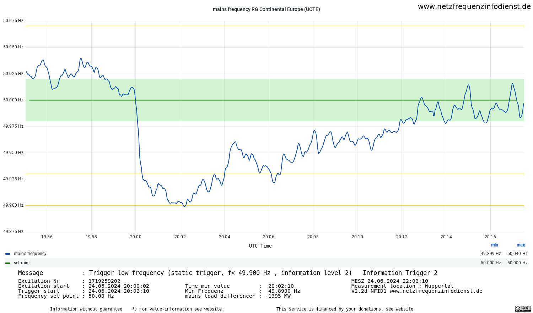Click the 20:04 time axis label
Image resolution: width=533 pixels, height=313 pixels.
(x=224, y=237)
